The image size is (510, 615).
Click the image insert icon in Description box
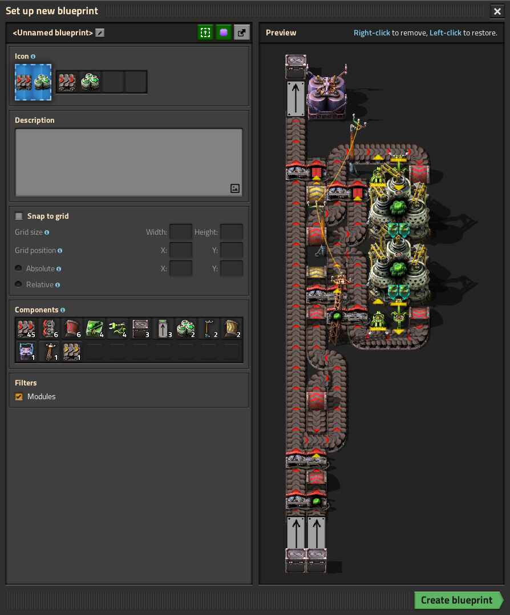[x=235, y=188]
